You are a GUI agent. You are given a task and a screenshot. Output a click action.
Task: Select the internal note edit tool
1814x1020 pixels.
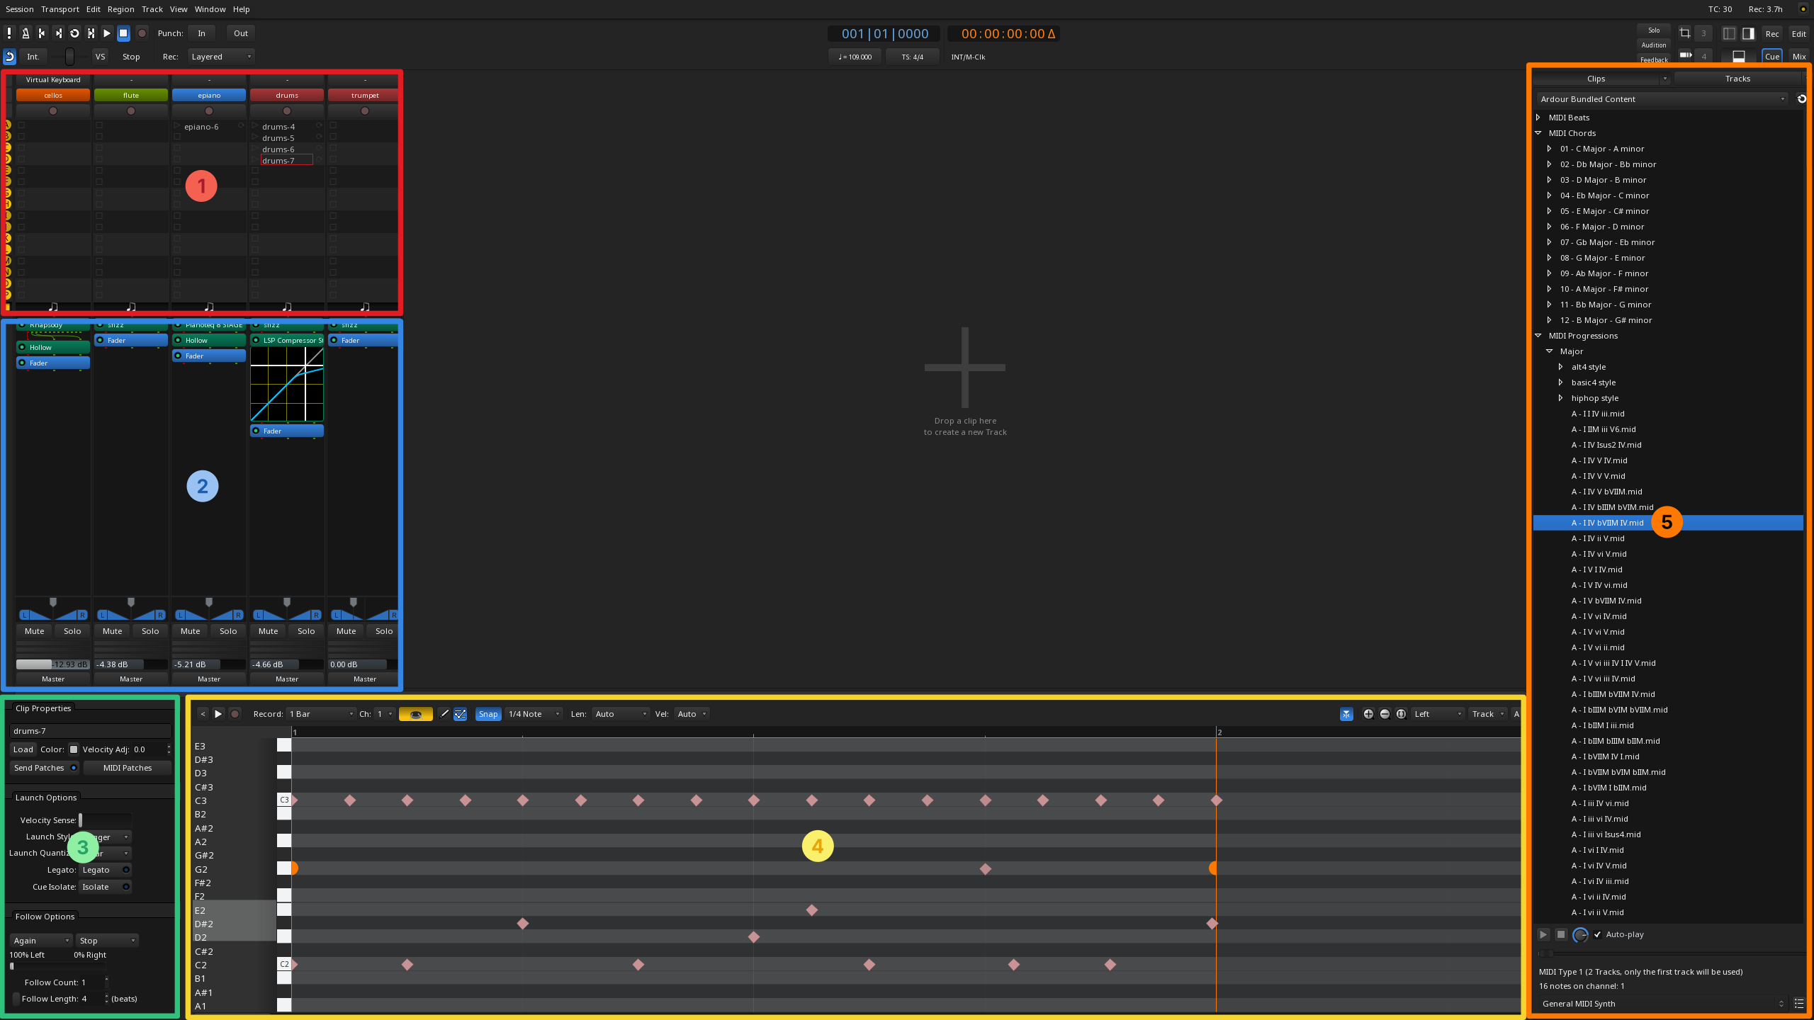click(x=461, y=714)
